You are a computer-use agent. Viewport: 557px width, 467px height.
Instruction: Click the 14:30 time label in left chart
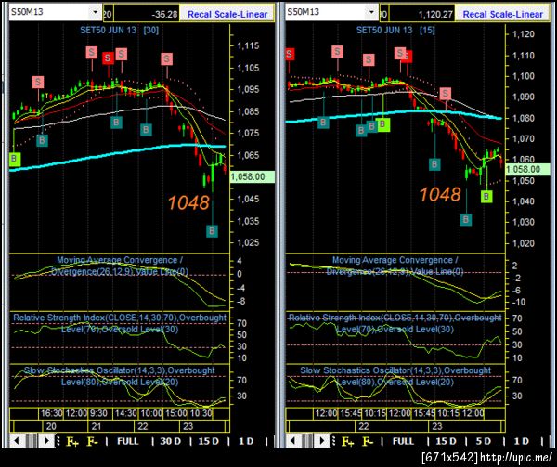(125, 413)
